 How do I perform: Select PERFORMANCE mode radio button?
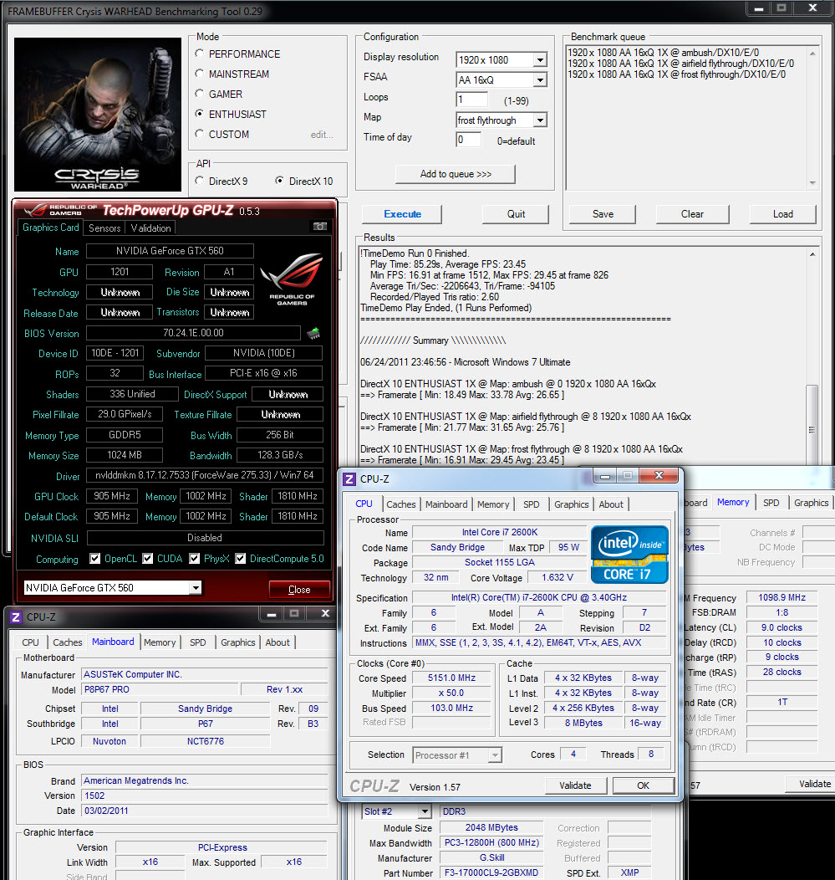pos(199,54)
